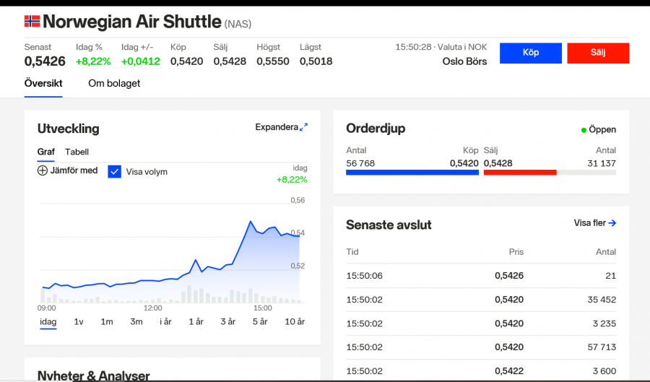Click the plus icon beside Jämför med
650x382 pixels.
point(43,170)
